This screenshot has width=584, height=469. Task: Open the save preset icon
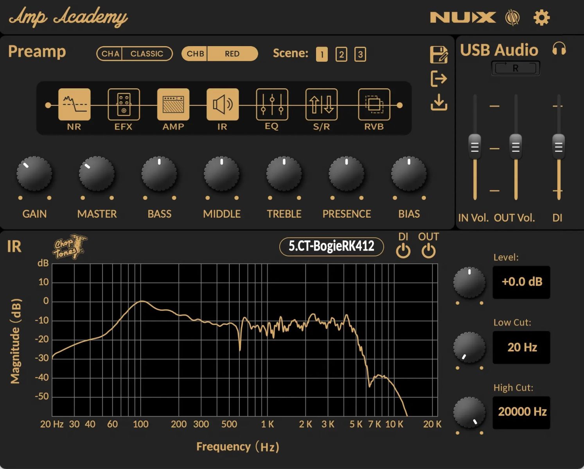[439, 55]
